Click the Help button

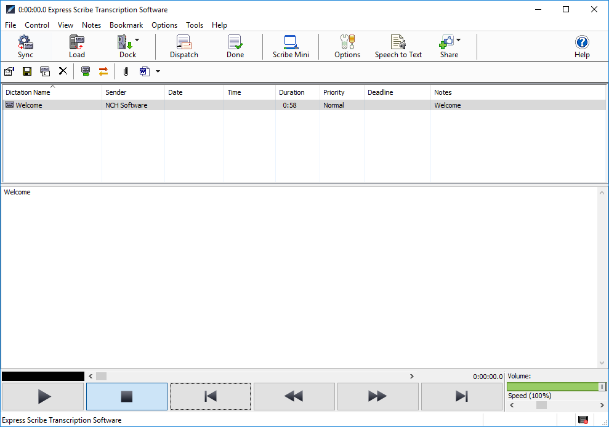tap(581, 46)
